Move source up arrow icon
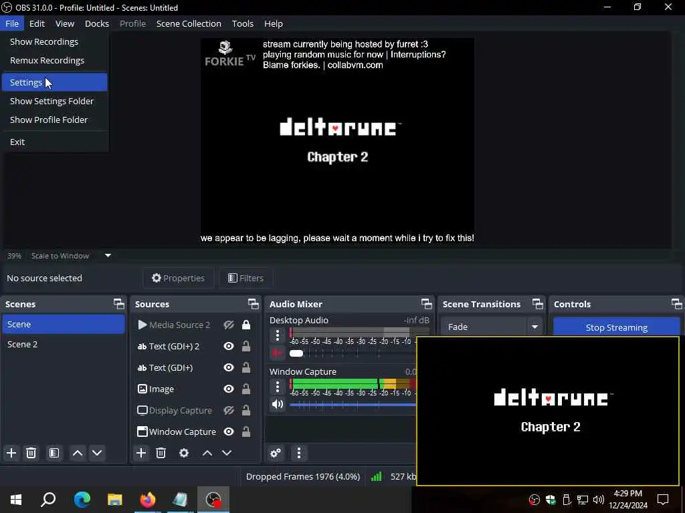Screen dimensions: 685x513 click(x=207, y=454)
